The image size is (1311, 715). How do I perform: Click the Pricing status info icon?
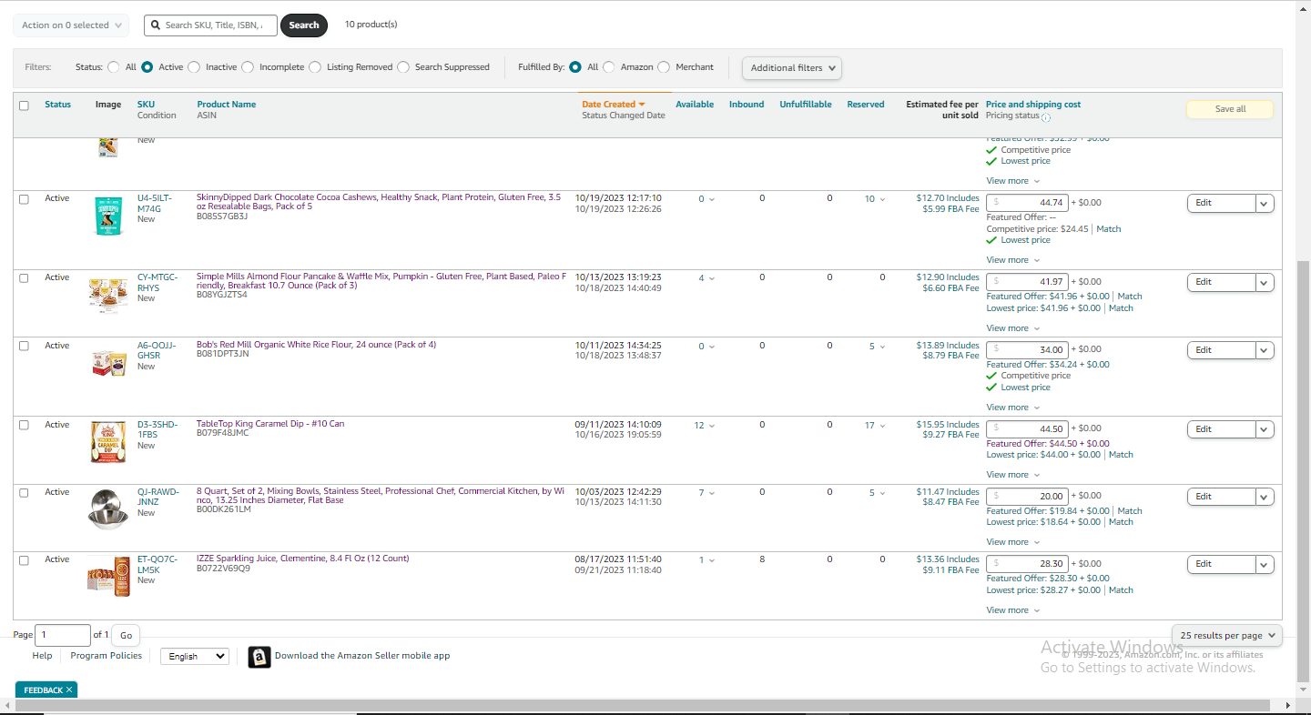(x=1046, y=117)
